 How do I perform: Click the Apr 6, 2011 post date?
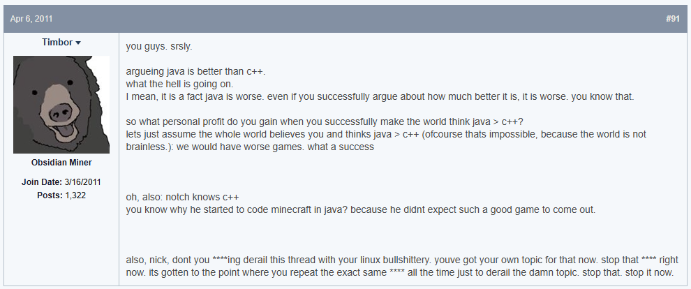click(31, 19)
